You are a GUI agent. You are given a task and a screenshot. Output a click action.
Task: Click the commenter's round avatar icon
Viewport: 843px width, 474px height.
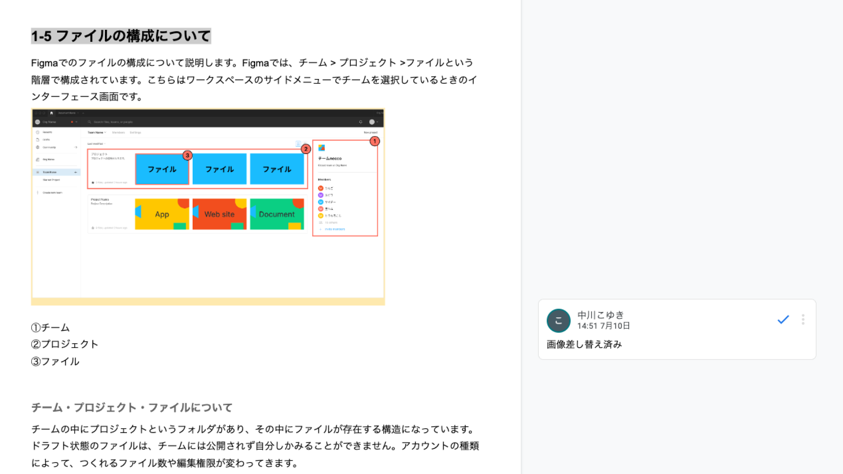pos(558,320)
